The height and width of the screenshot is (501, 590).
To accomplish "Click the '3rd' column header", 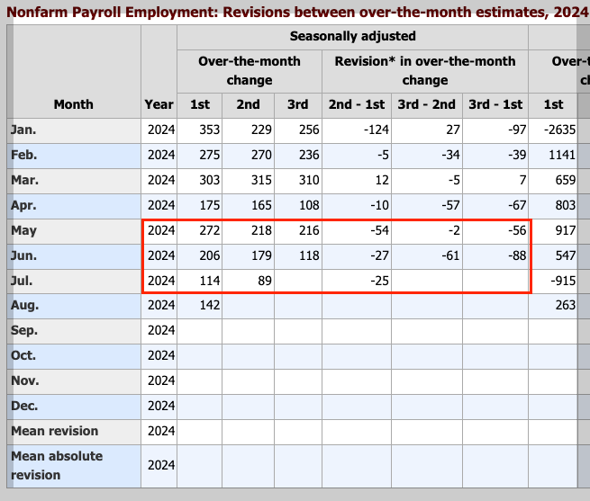I will coord(297,104).
